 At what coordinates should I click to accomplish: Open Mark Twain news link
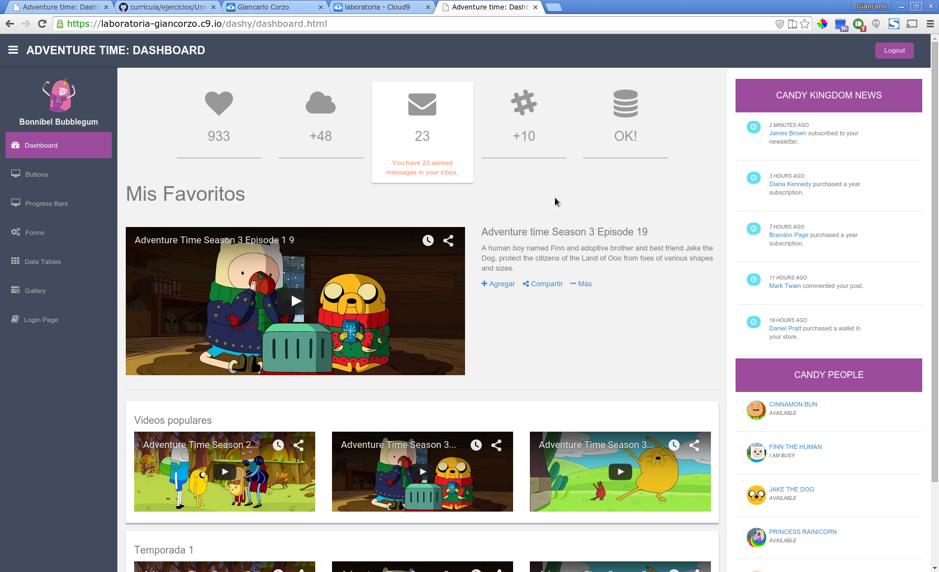point(785,286)
